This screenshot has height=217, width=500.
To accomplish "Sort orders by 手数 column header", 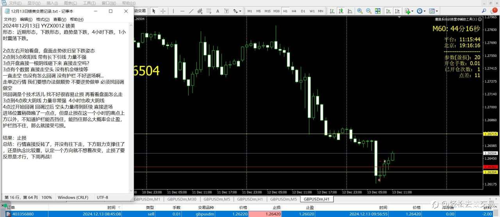I will [x=177, y=208].
